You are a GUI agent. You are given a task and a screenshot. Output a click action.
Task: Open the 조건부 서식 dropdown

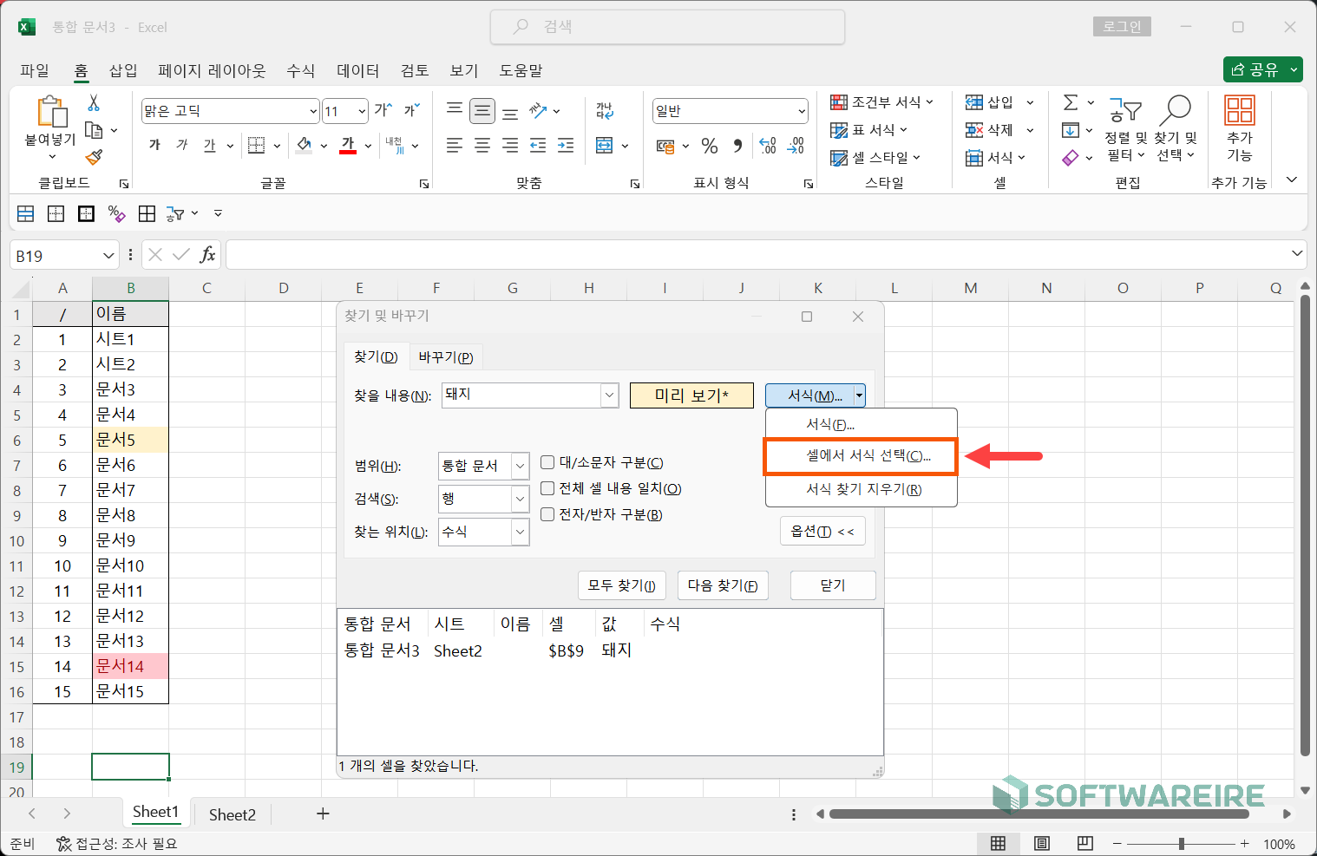(x=881, y=102)
